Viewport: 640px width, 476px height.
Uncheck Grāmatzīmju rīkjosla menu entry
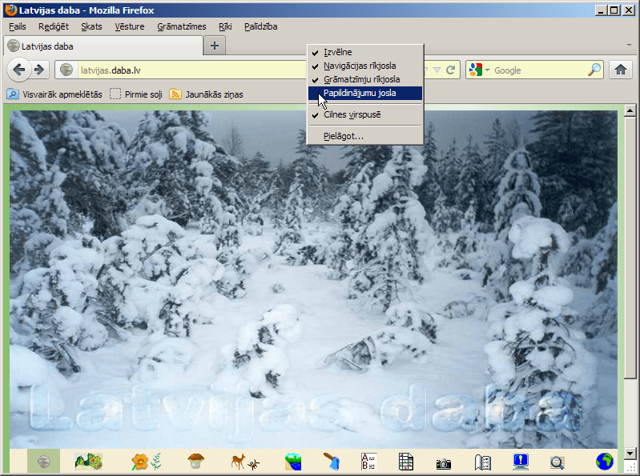click(365, 79)
